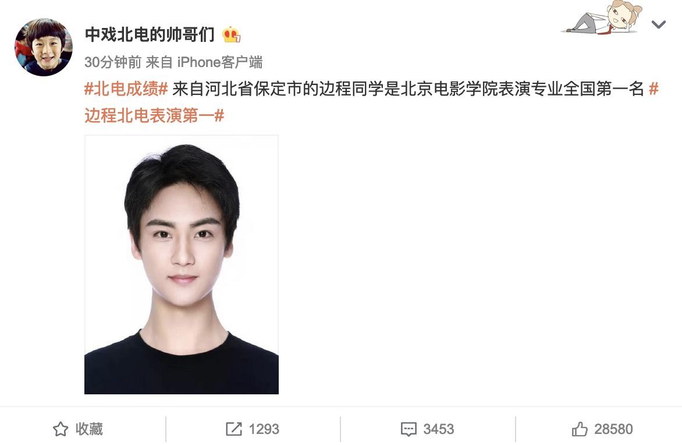Open the 边程北电表演第一 hashtag
682x445 pixels.
[x=154, y=115]
